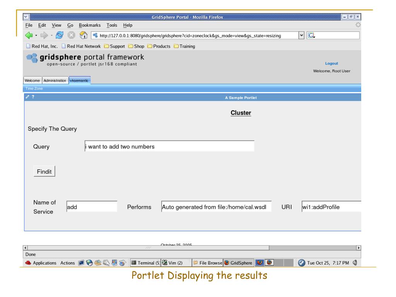Click the Stop loading icon
This screenshot has height=297, width=396.
[72, 35]
